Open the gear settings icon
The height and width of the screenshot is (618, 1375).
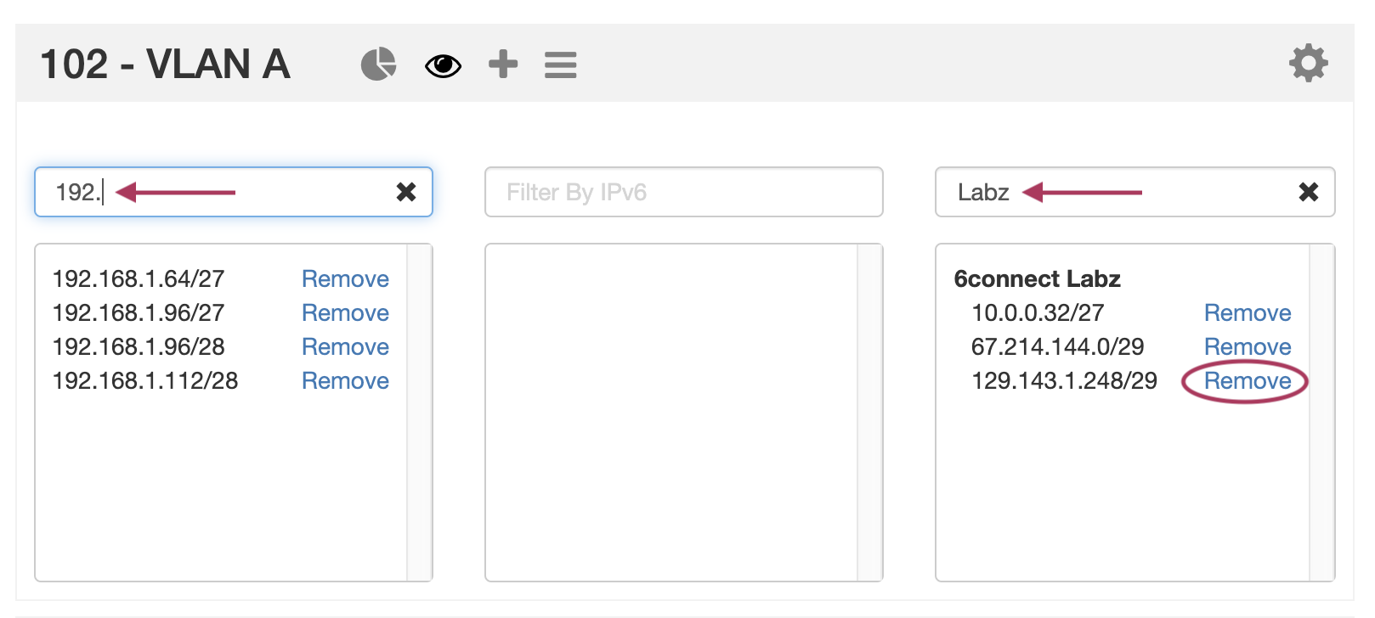click(x=1308, y=64)
